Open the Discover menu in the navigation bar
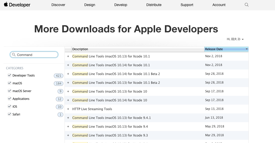The height and width of the screenshot is (143, 275). coord(58,5)
